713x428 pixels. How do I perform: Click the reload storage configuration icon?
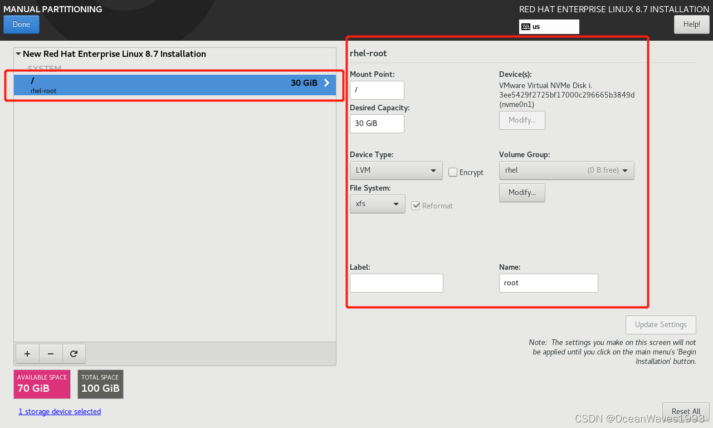tap(74, 353)
